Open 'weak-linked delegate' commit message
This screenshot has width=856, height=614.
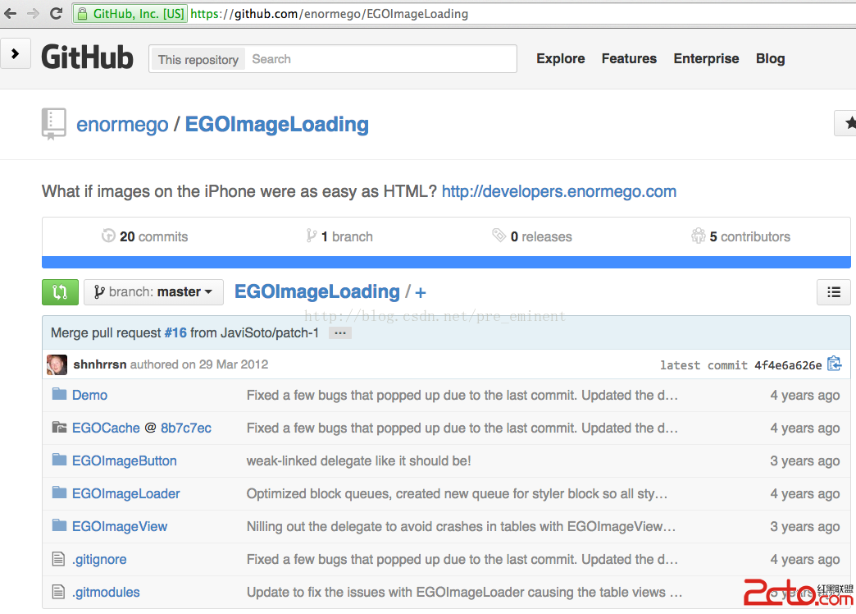tap(358, 460)
